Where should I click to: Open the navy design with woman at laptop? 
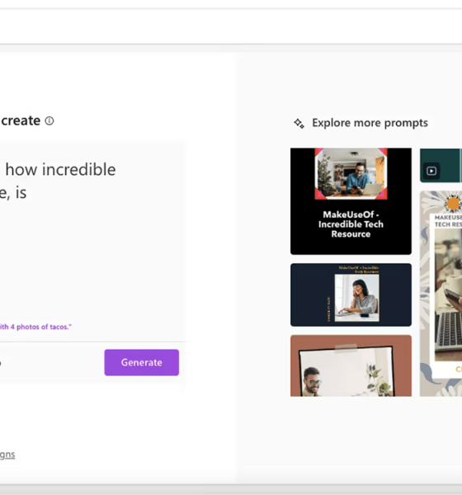(351, 295)
